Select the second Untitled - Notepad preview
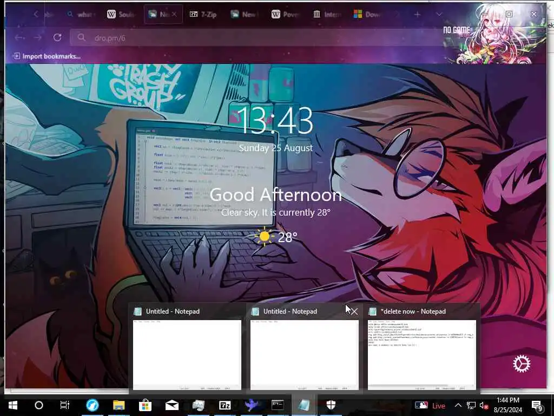Image resolution: width=554 pixels, height=416 pixels. [304, 348]
